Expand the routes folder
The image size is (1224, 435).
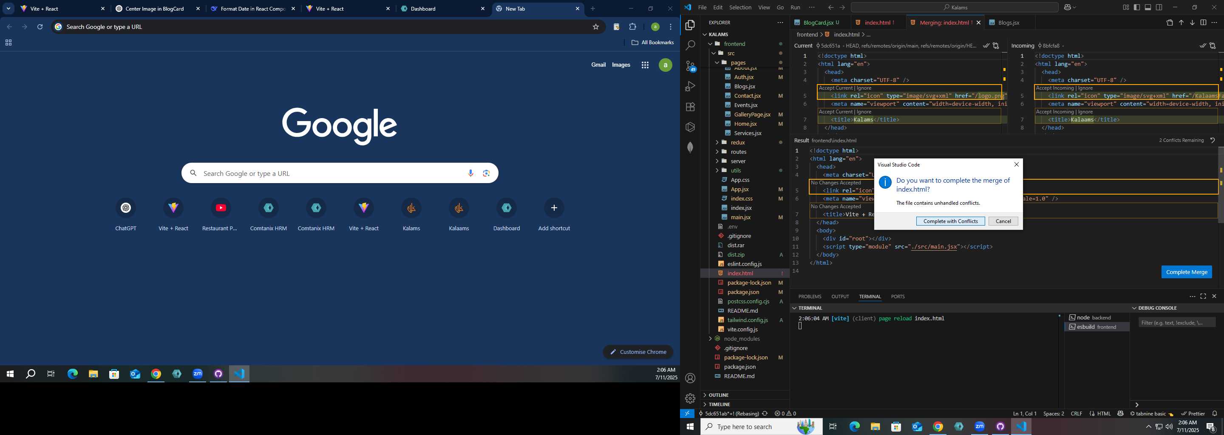[x=717, y=152]
